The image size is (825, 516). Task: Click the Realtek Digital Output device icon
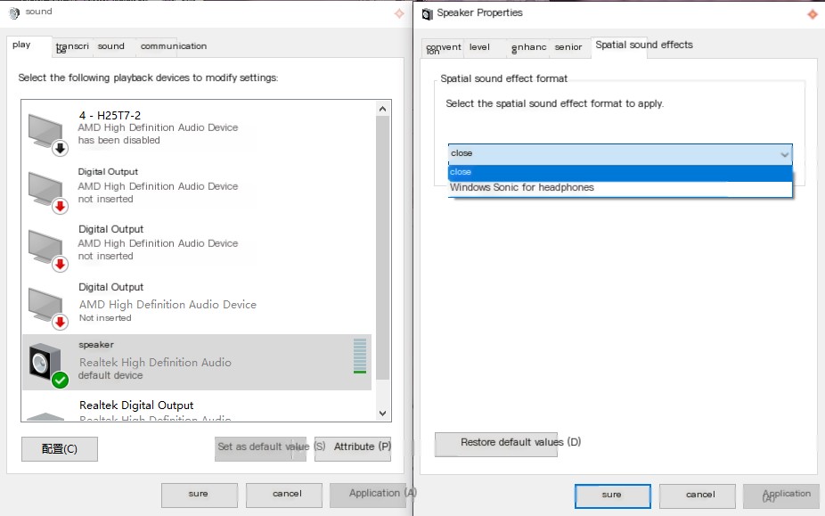point(46,414)
